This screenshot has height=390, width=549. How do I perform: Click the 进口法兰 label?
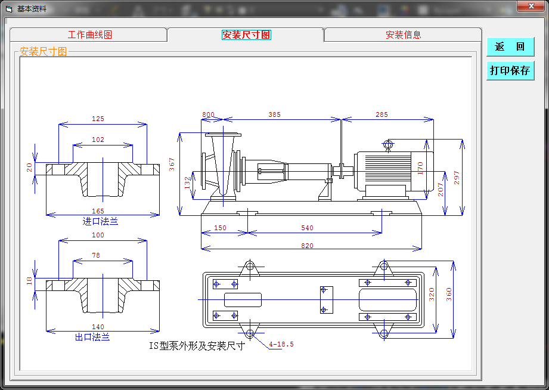click(x=100, y=221)
